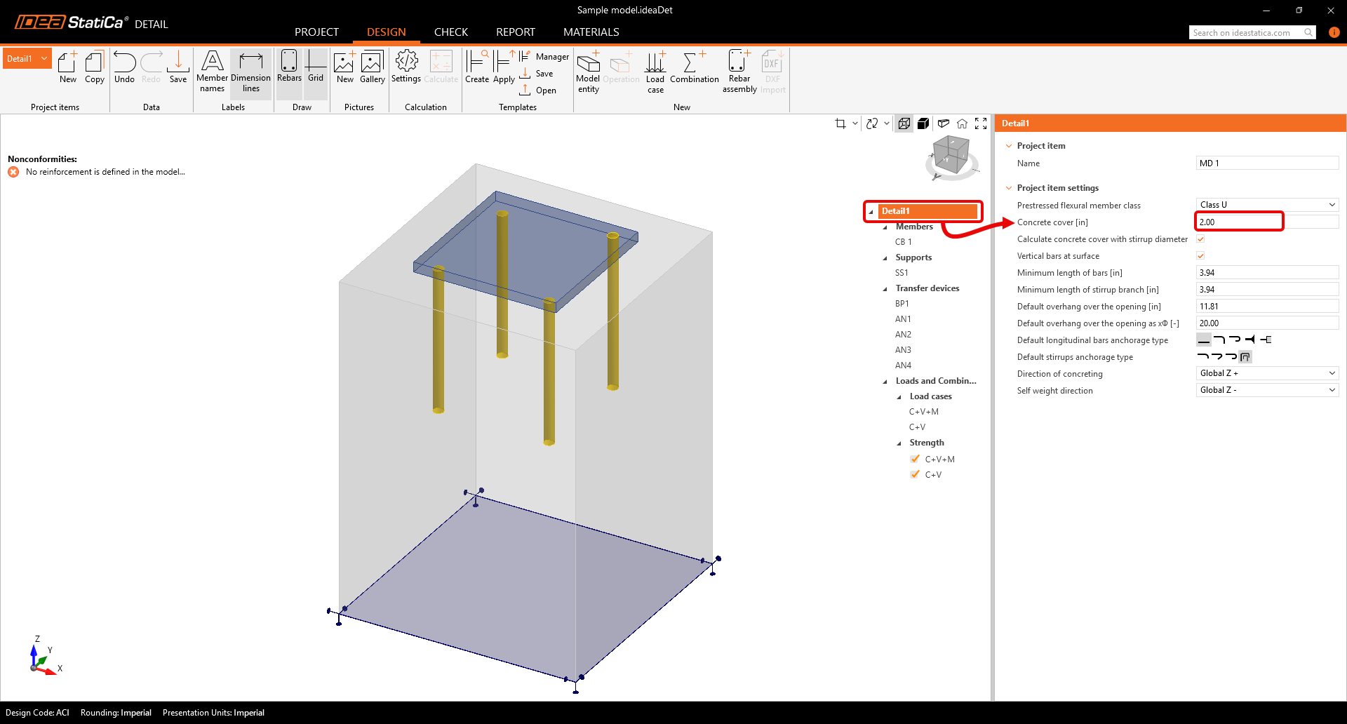
Task: Pick the hooked end longitudinal bars anchorage type
Action: [x=1219, y=340]
